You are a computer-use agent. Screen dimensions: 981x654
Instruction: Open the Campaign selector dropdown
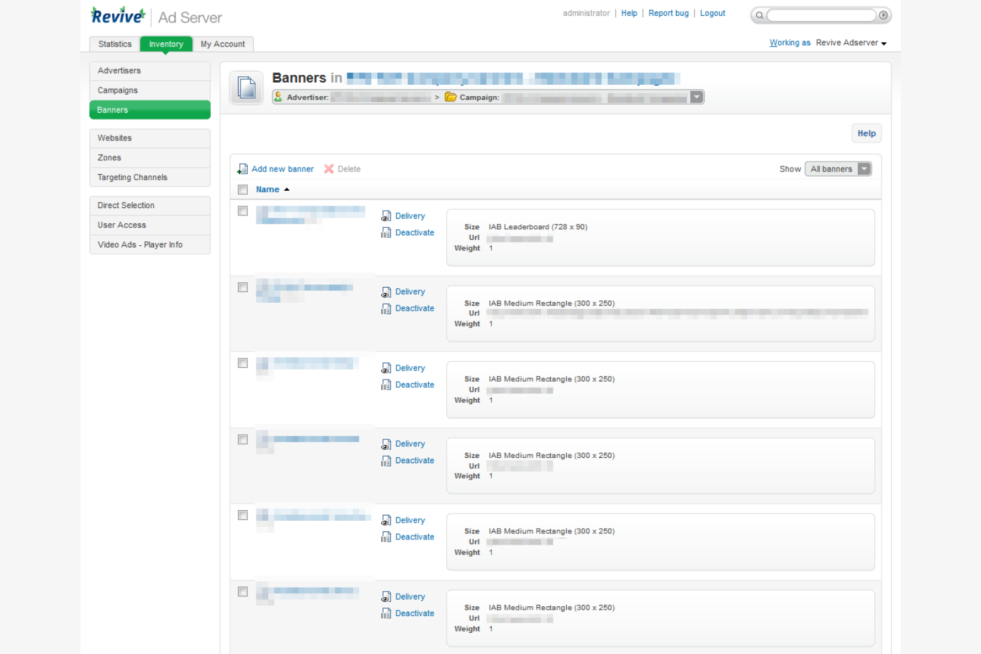point(697,97)
